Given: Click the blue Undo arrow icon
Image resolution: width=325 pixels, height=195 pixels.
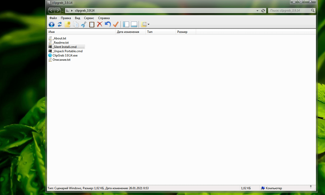Looking at the screenshot, I should point(108,24).
